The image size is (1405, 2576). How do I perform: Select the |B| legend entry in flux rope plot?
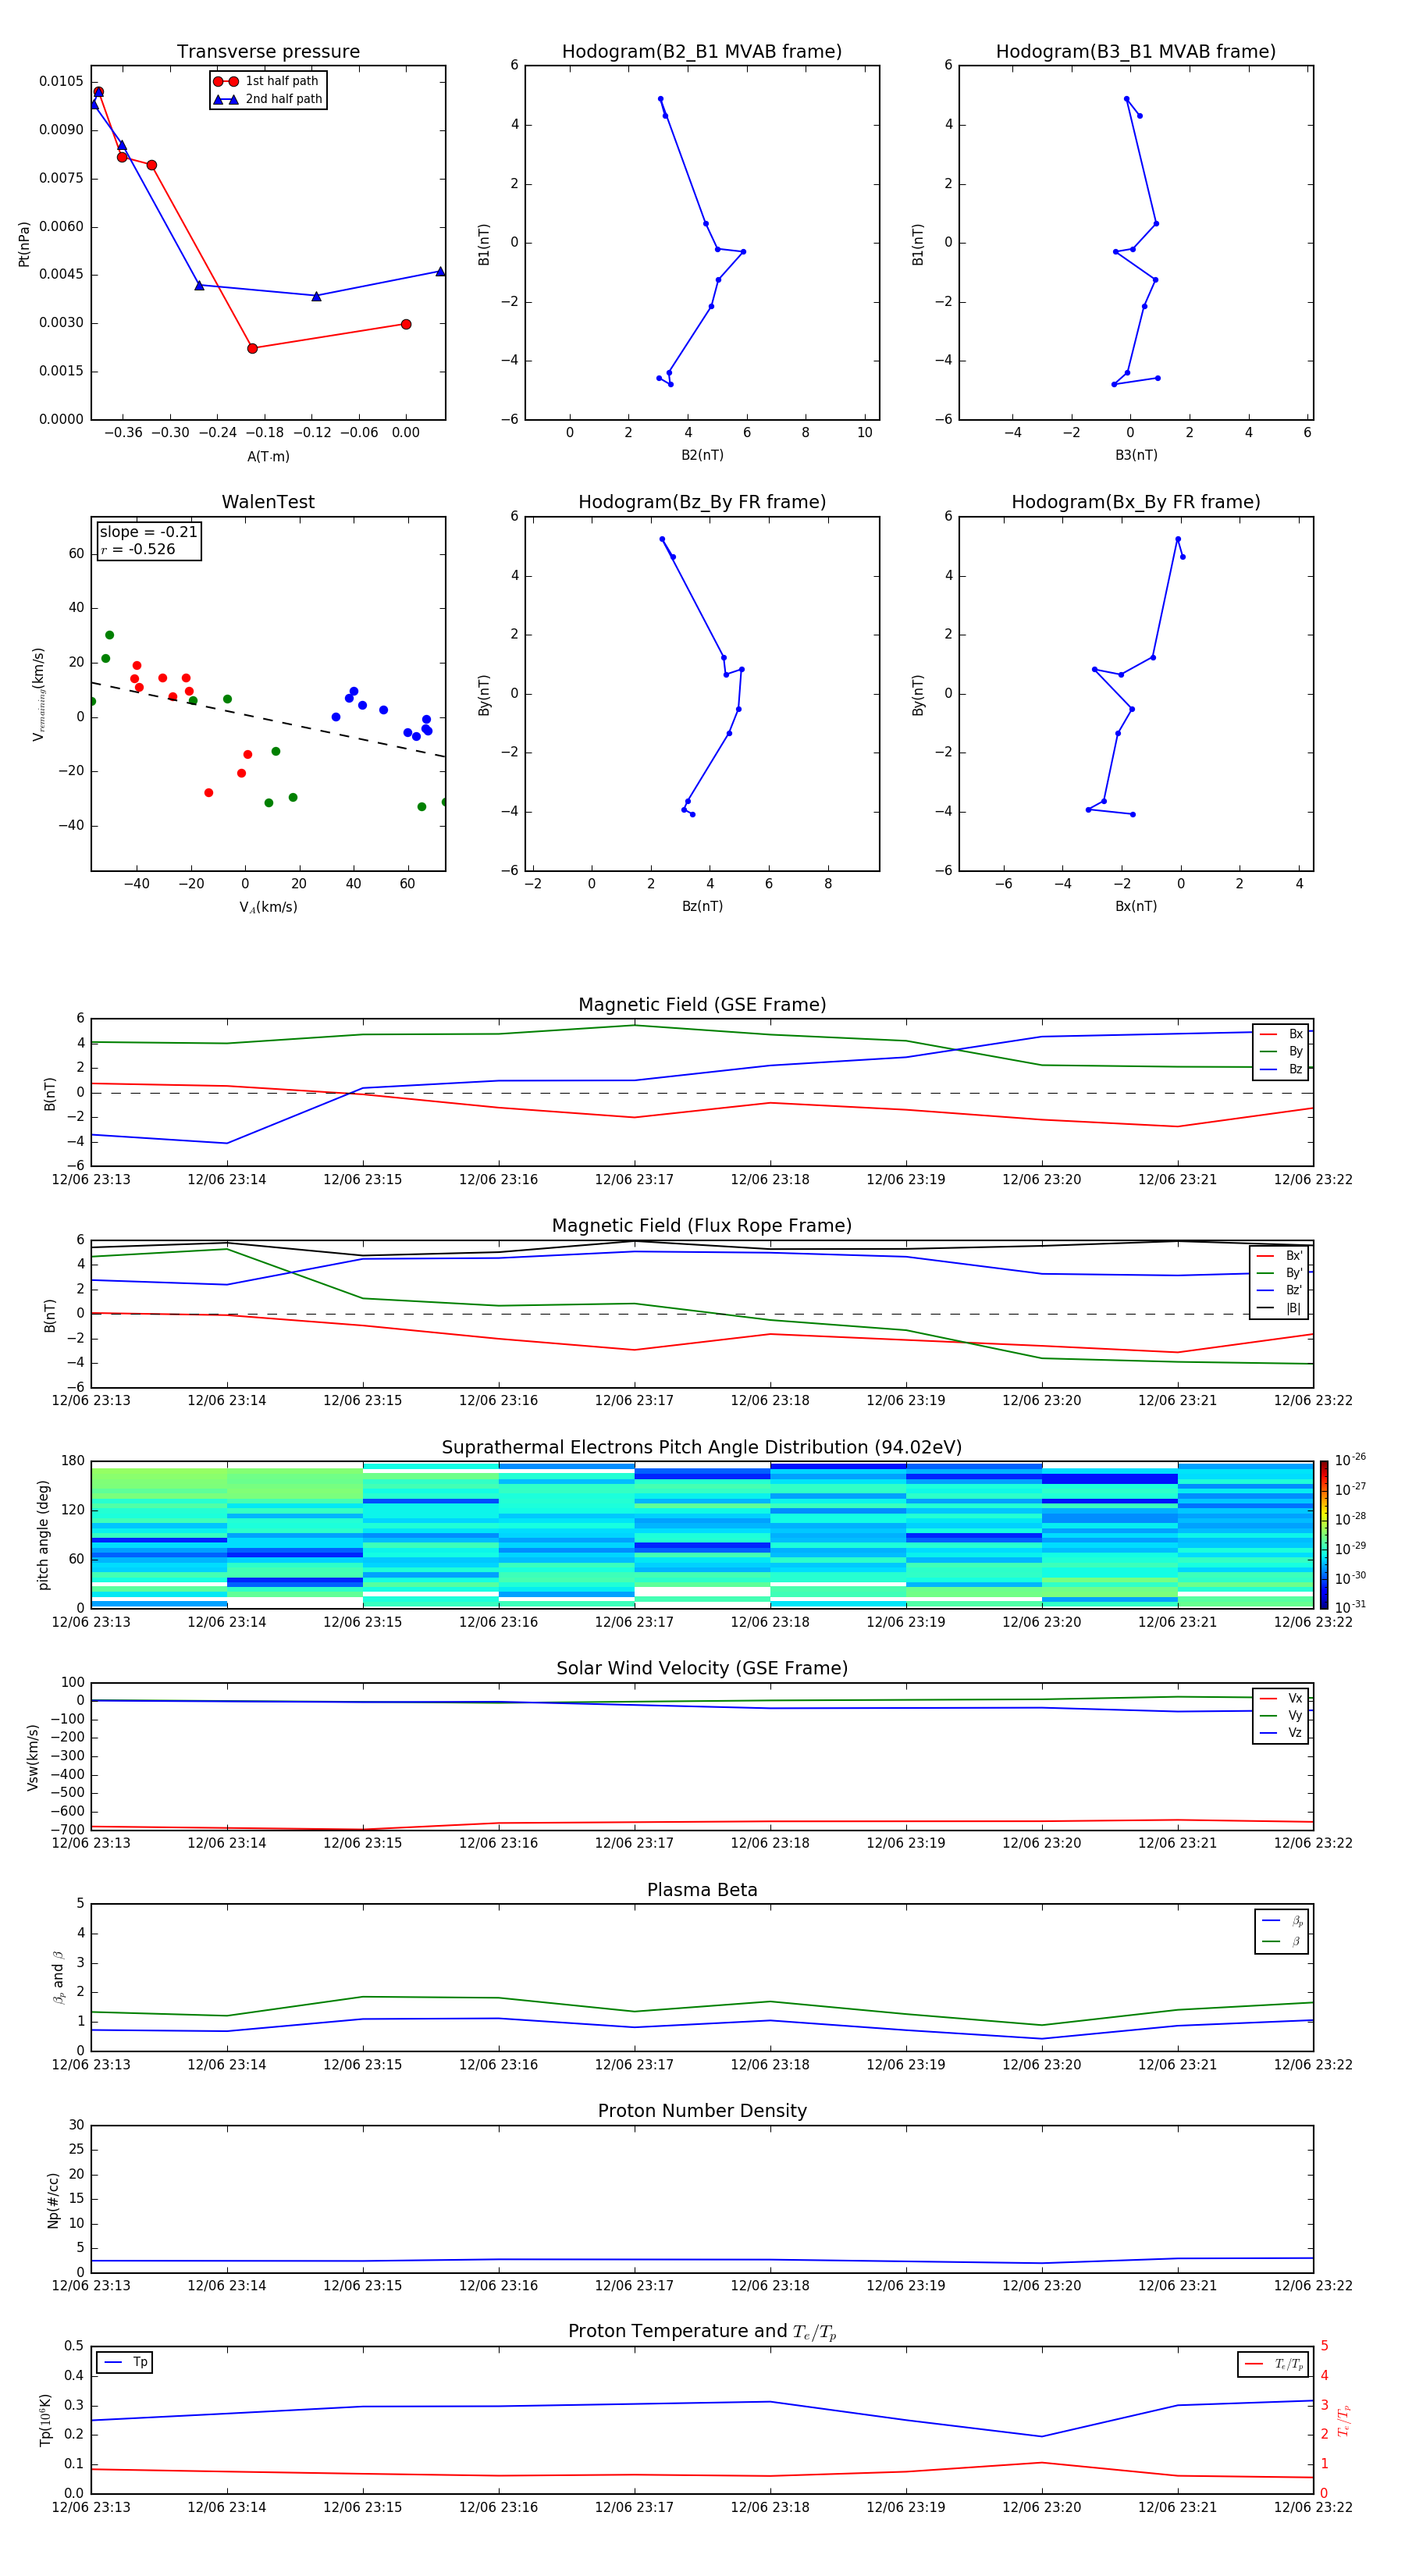[x=1280, y=1308]
